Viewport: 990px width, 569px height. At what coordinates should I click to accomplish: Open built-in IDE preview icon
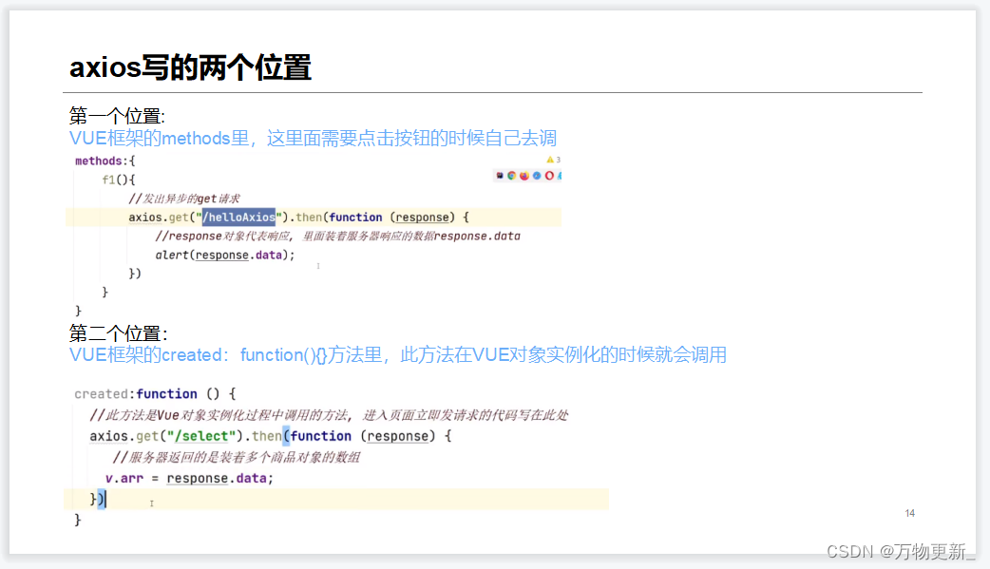click(x=500, y=176)
